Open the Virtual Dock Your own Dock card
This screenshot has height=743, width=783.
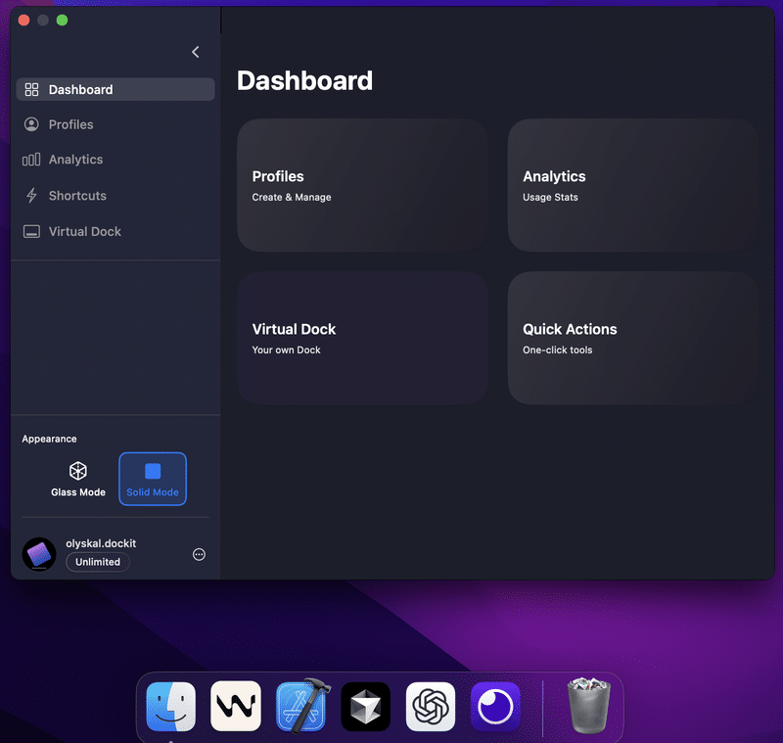pyautogui.click(x=362, y=338)
